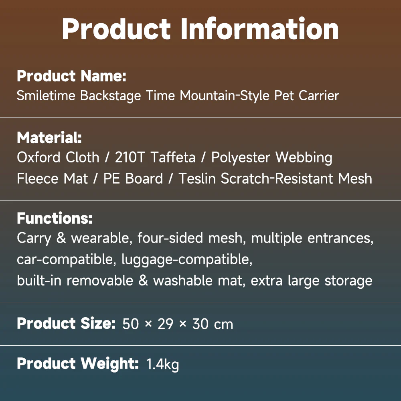Select Teslin Scratch-Resistant Mesh text
The width and height of the screenshot is (401, 401).
tap(275, 178)
